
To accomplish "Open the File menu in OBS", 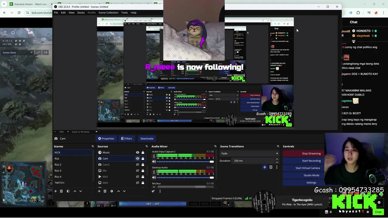I will (x=56, y=12).
